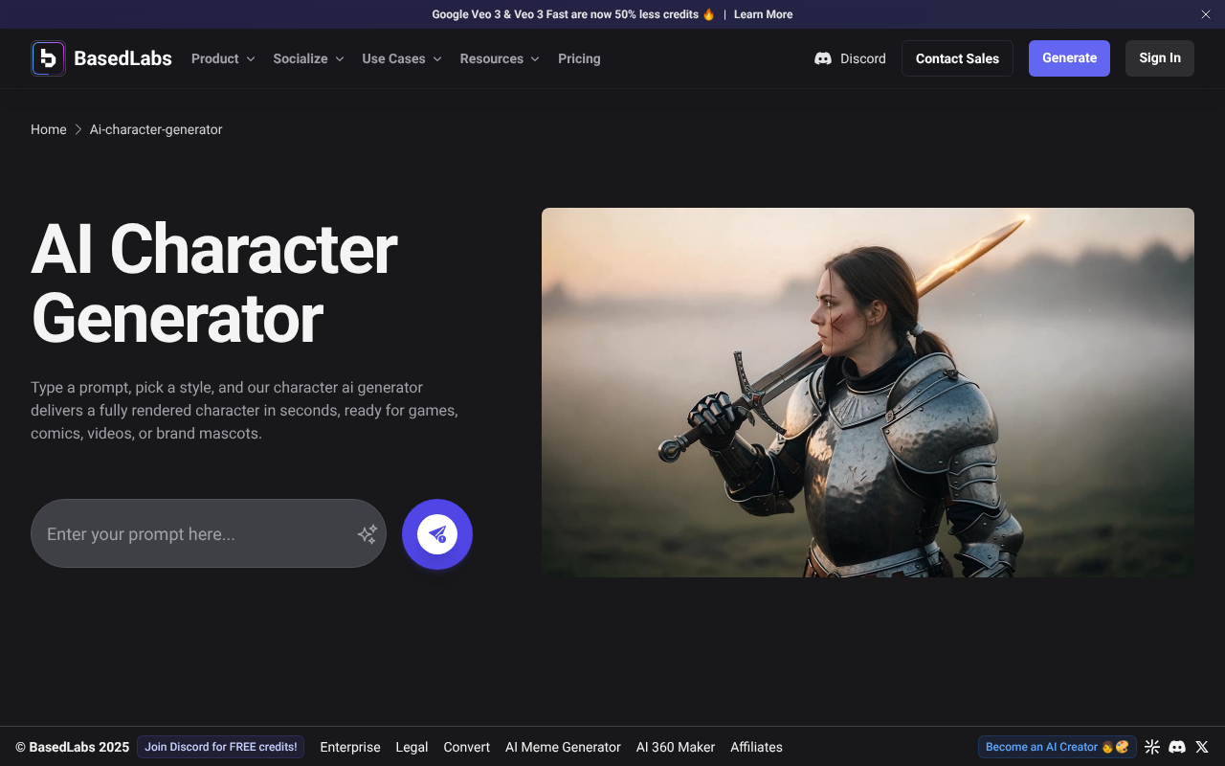Click the Contact Sales button
The height and width of the screenshot is (766, 1225).
click(x=957, y=58)
